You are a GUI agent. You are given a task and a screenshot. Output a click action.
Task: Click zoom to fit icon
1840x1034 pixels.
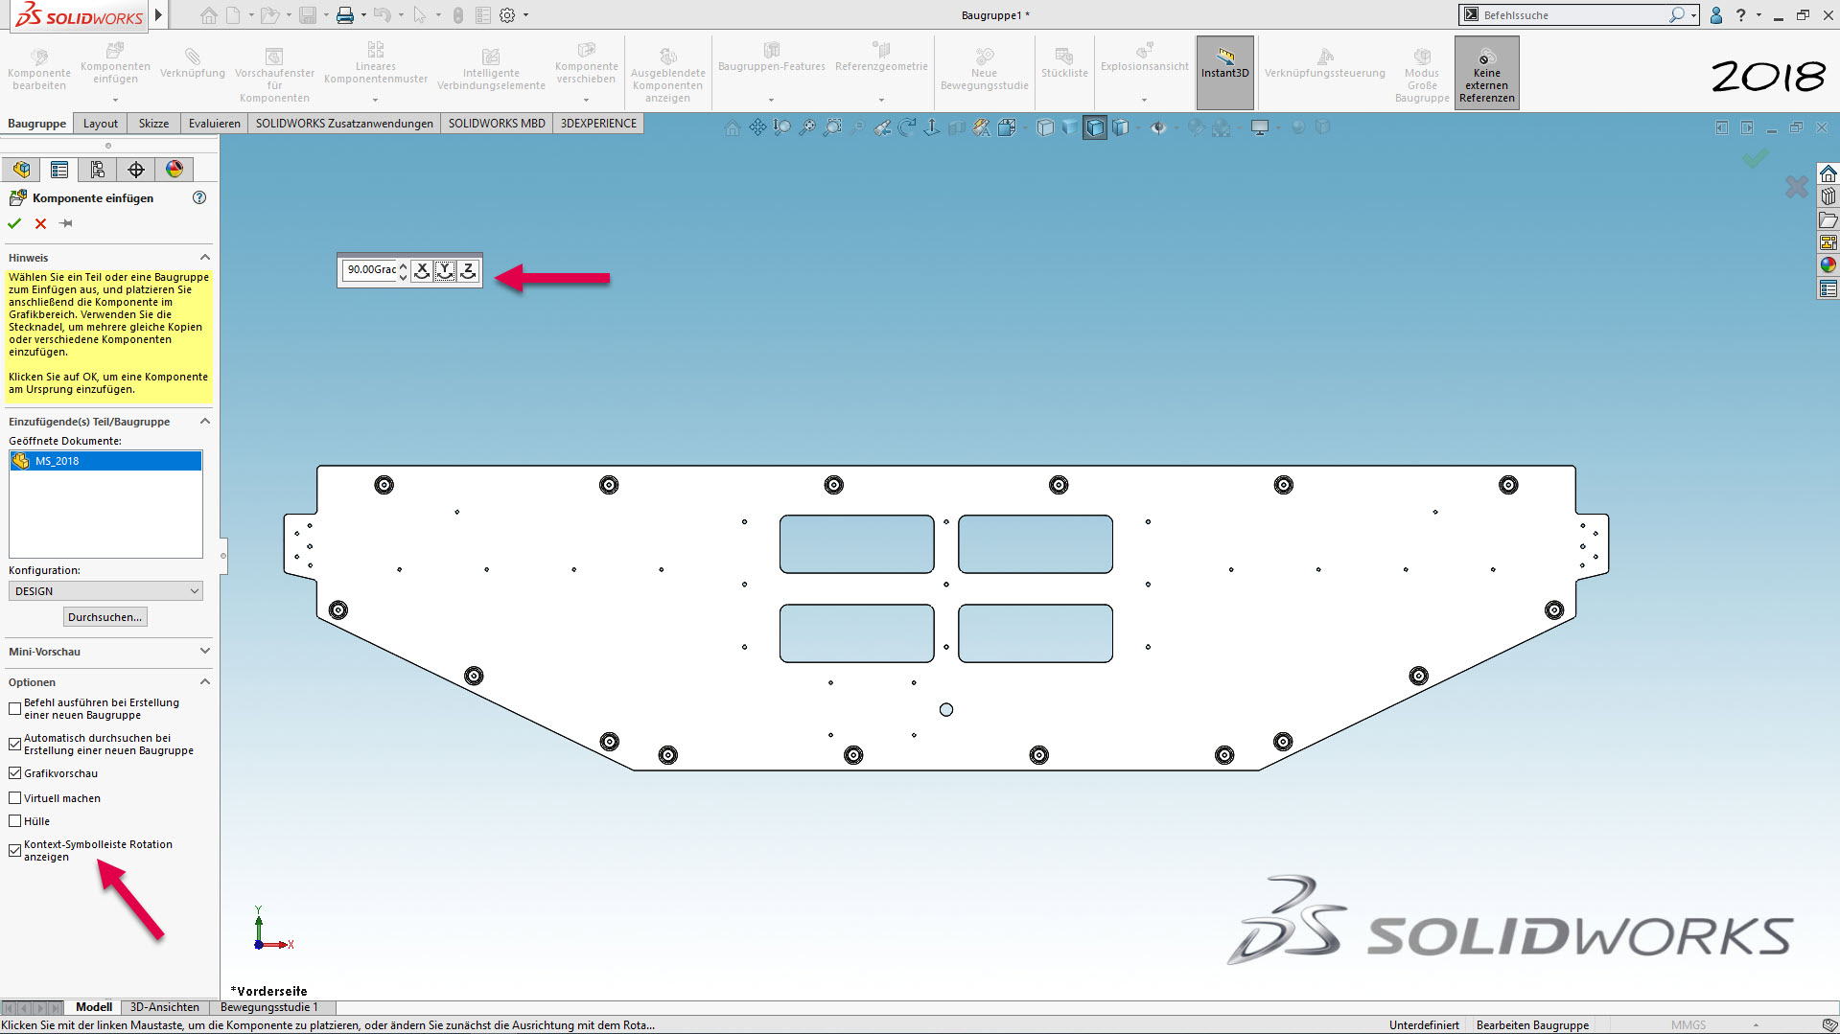pos(807,127)
